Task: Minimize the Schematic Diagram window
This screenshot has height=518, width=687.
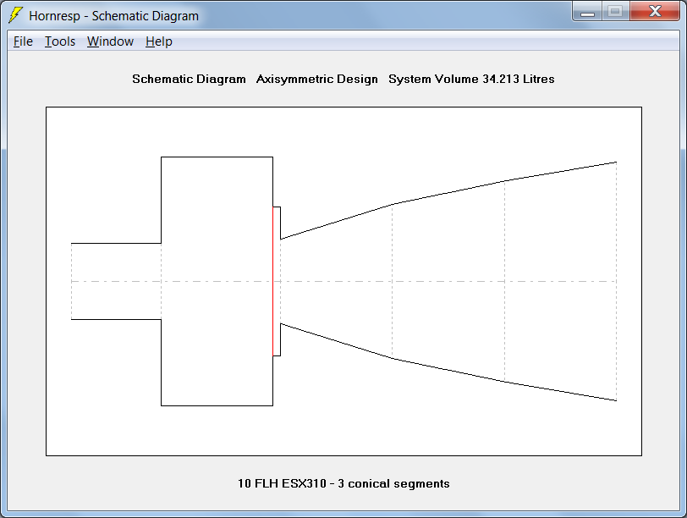Action: pos(587,11)
